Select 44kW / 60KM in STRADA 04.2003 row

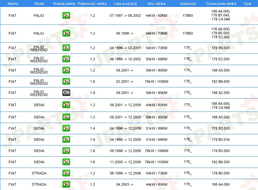click(156, 184)
